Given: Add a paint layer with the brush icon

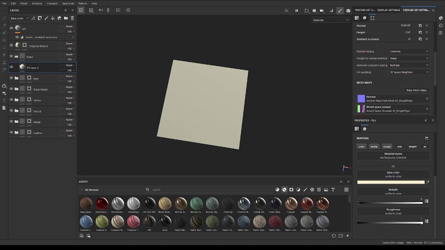Looking at the screenshot, I should point(46,18).
